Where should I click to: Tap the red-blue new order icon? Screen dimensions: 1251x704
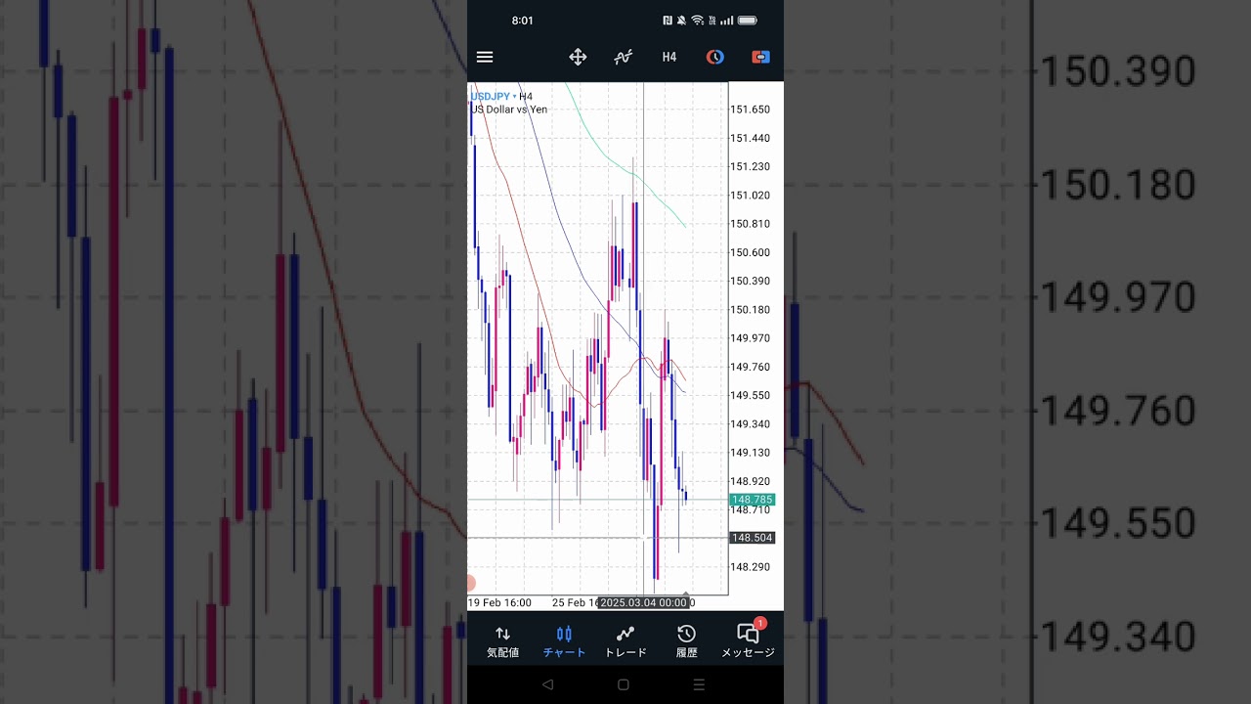click(760, 57)
